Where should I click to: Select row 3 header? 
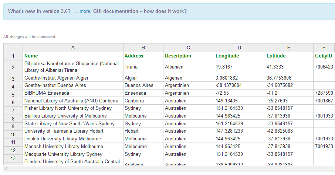coord(13,79)
